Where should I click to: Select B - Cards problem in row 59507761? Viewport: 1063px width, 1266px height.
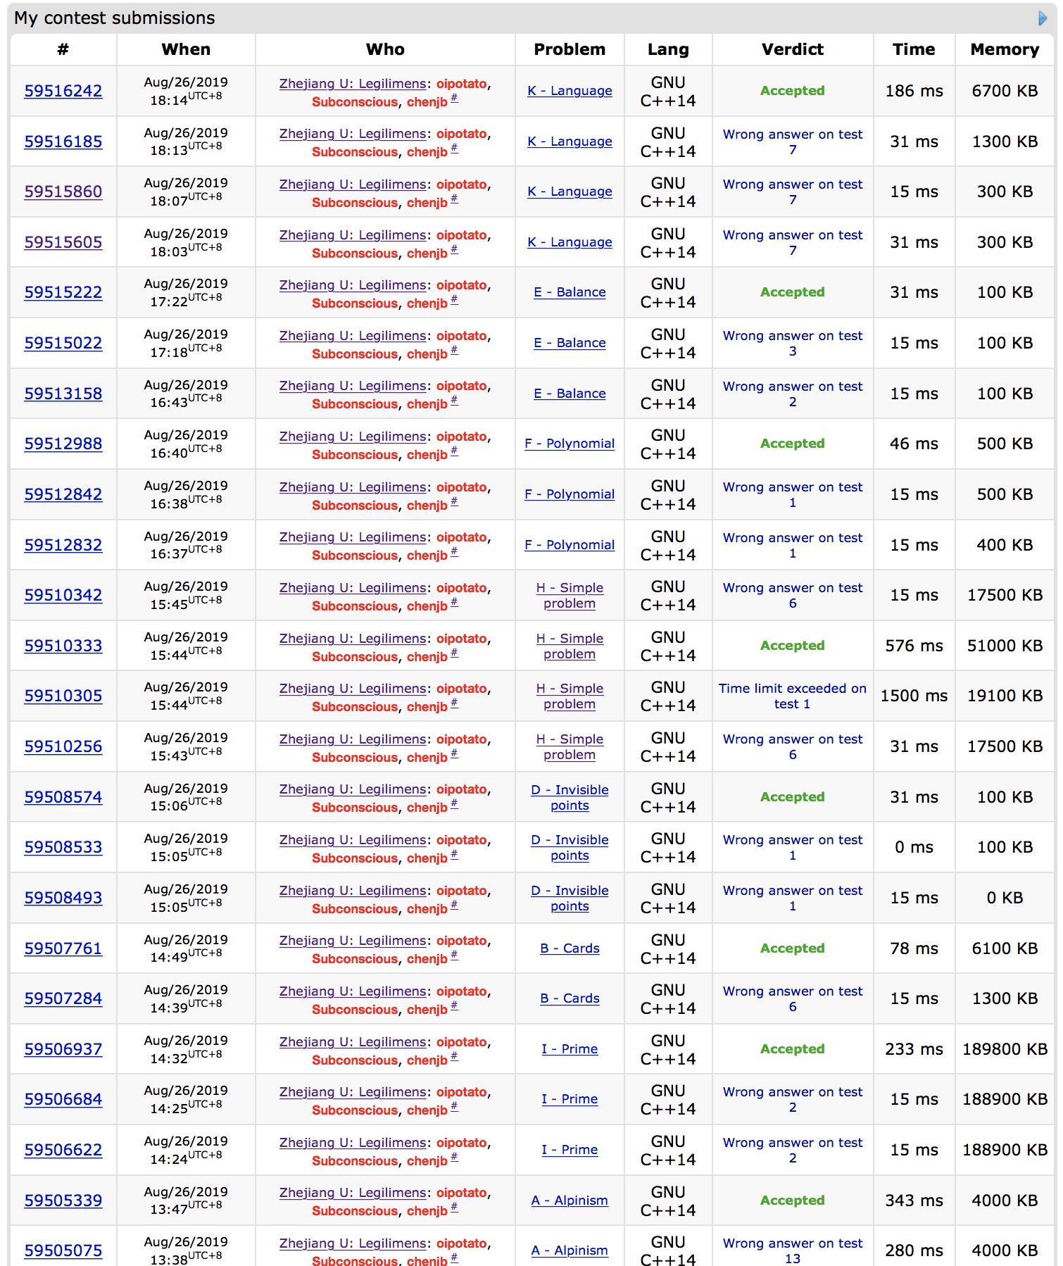(570, 948)
